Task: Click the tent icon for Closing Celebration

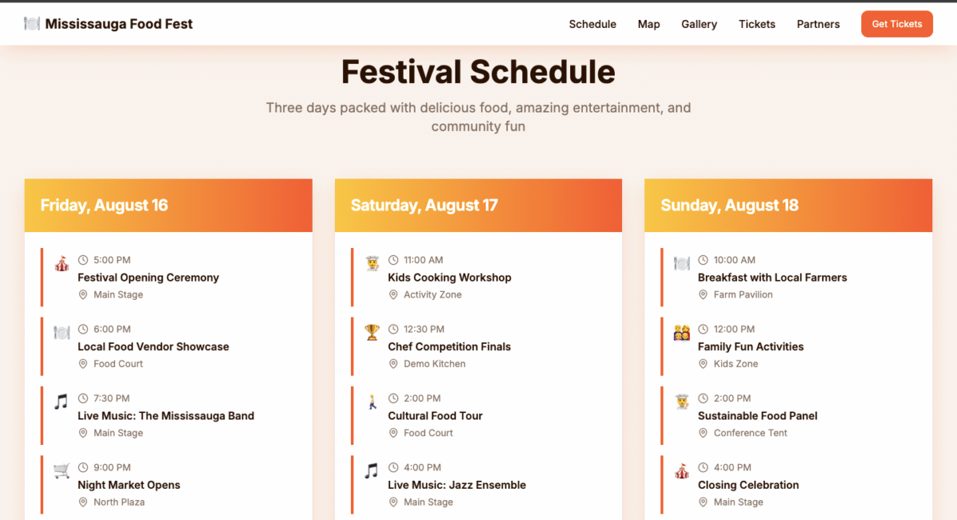Action: tap(682, 471)
